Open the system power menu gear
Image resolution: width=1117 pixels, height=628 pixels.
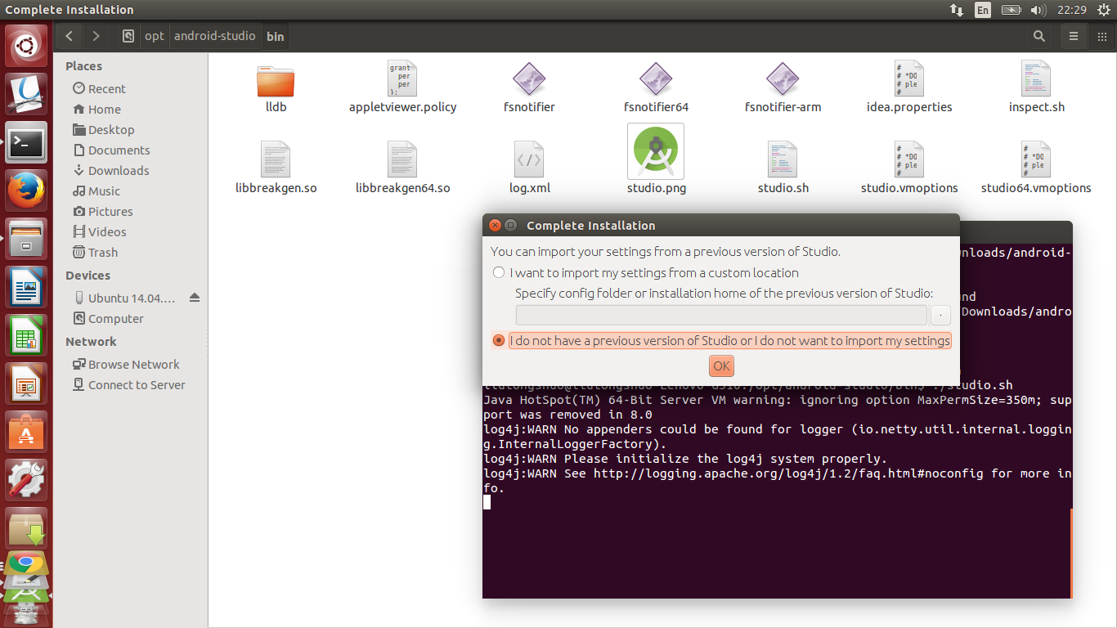pyautogui.click(x=1103, y=10)
